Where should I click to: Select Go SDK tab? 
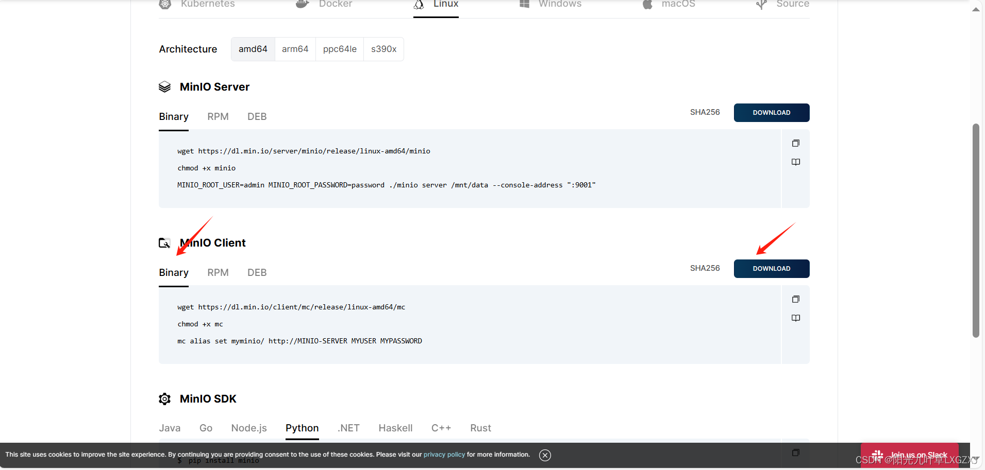coord(206,428)
